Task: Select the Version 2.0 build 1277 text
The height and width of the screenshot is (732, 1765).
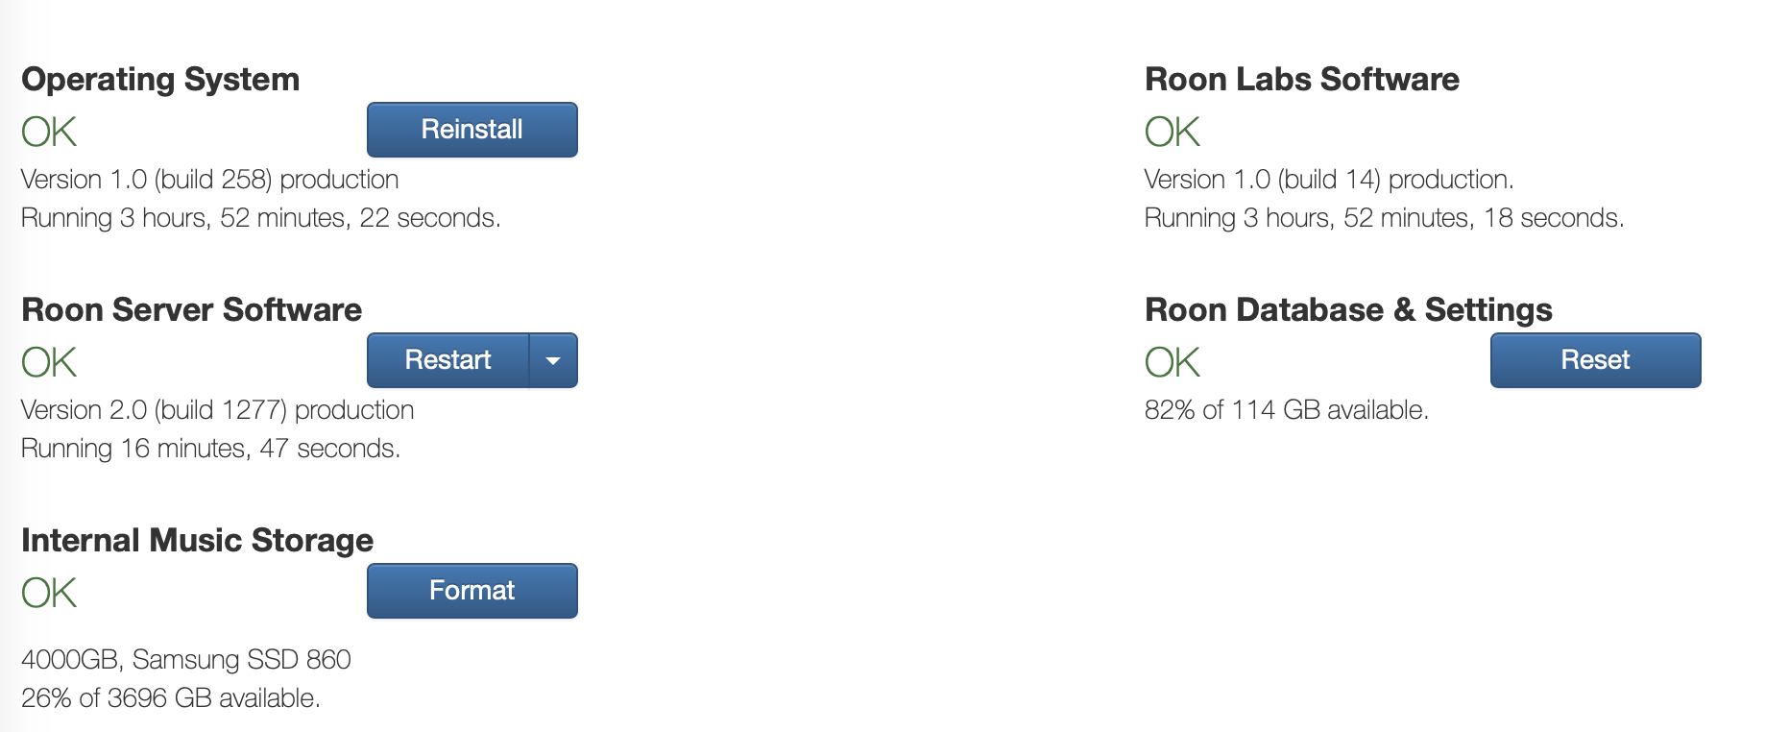Action: 216,409
